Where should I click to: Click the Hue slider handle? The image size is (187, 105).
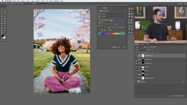[x=112, y=21]
